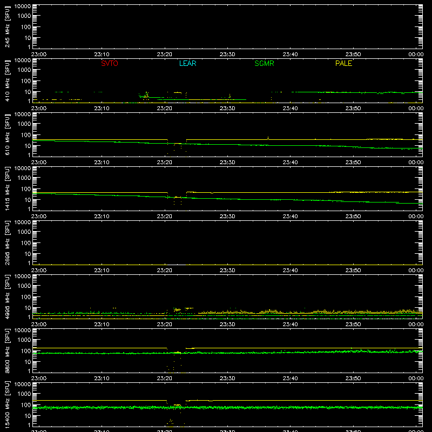The image size is (432, 432).
Task: Click the 23:40 tick of the 410 MHz plot
Action: tap(290, 109)
